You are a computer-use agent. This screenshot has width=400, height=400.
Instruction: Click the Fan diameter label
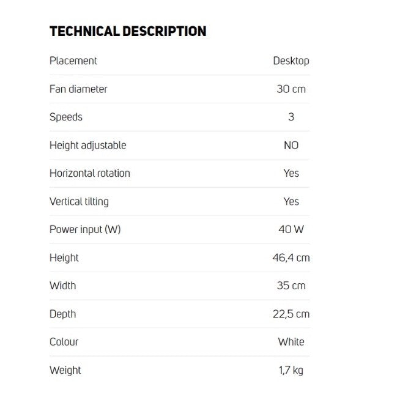[78, 89]
